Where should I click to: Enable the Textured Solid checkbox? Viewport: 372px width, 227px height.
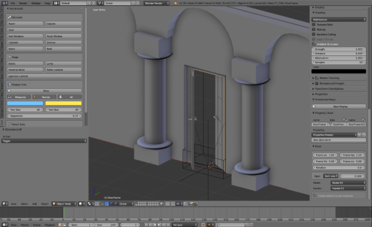(314, 24)
